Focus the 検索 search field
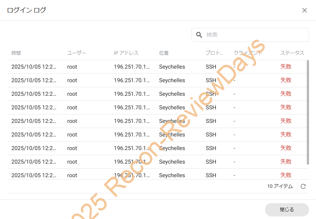This screenshot has height=219, width=316. point(254,35)
